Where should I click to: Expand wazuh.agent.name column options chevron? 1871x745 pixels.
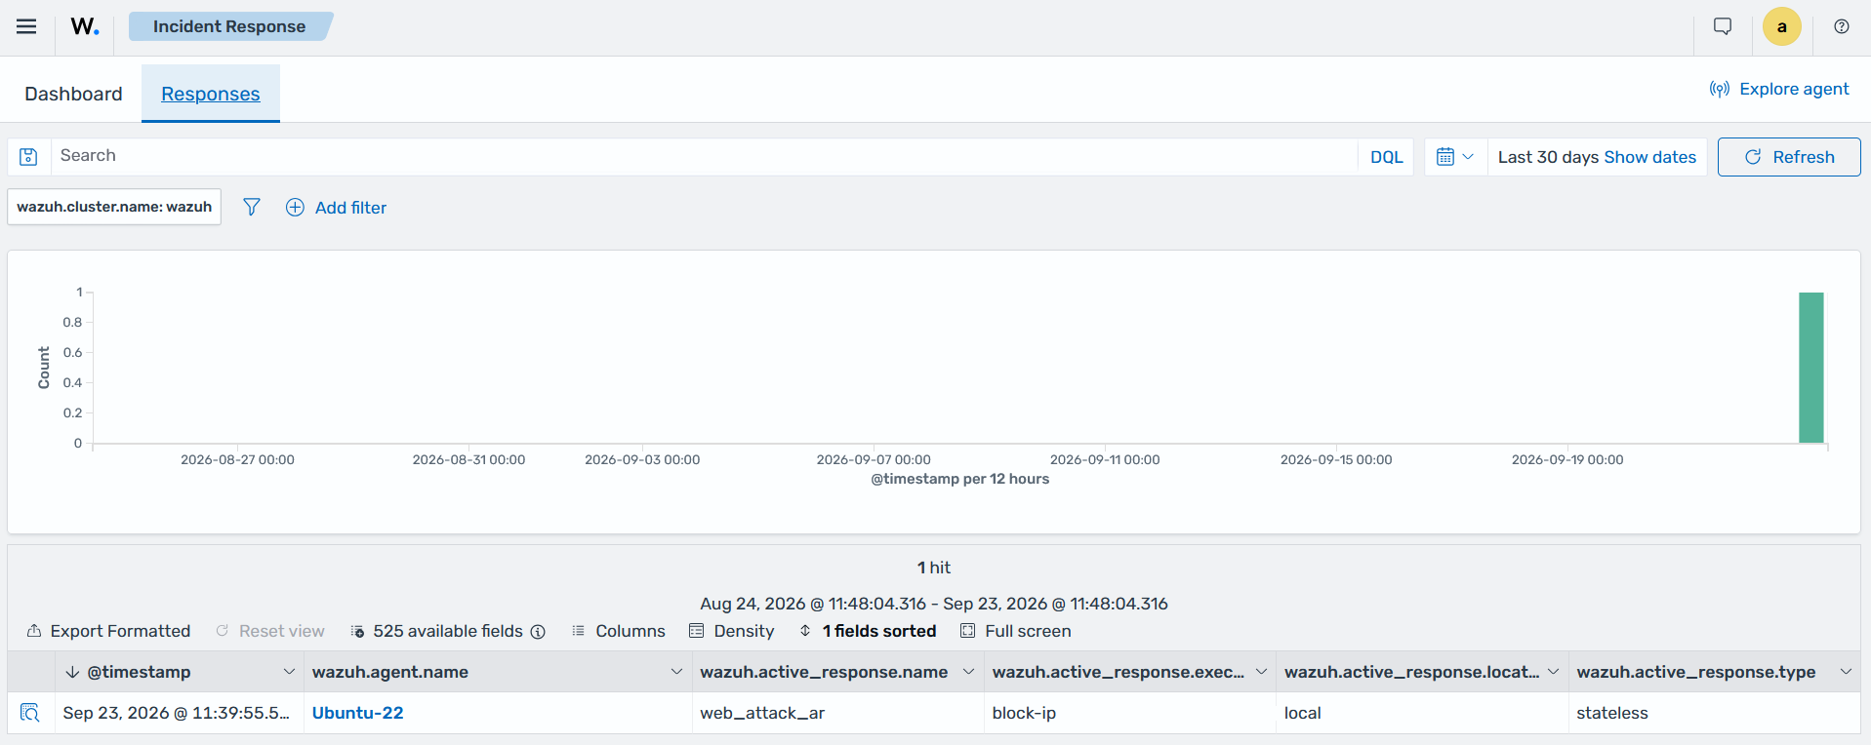coord(676,672)
